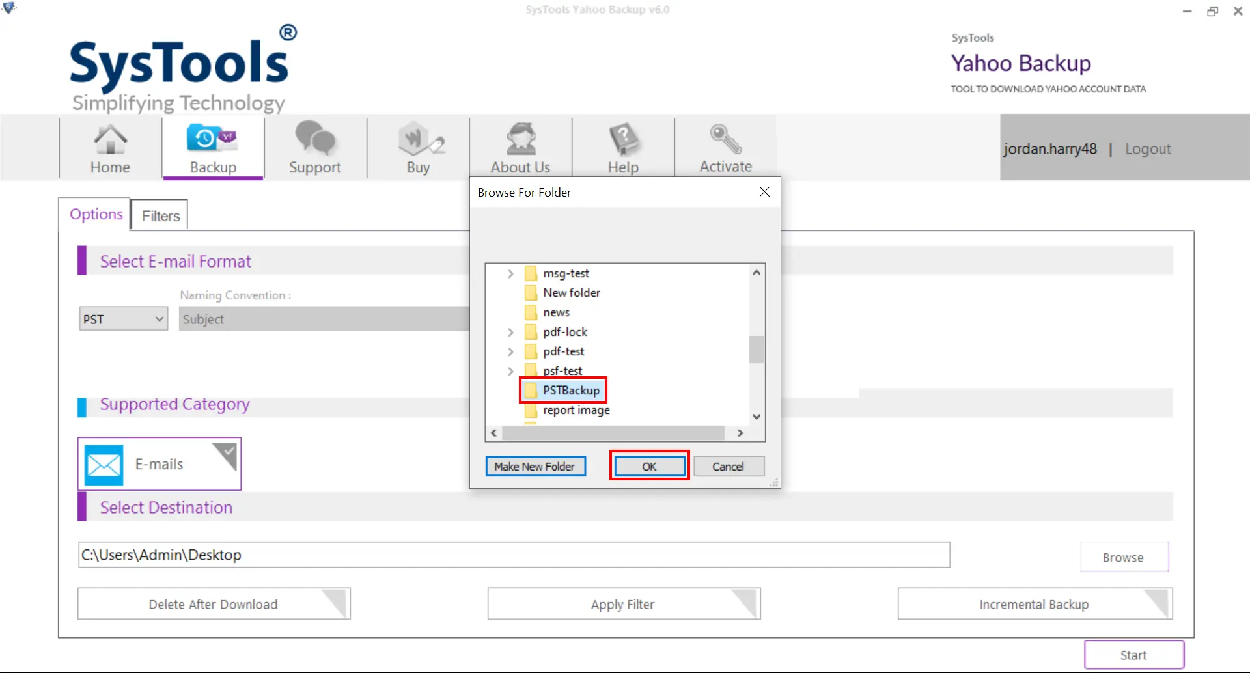The image size is (1250, 673).
Task: Minimize the SysTools Yahoo Backup window
Action: [x=1187, y=11]
